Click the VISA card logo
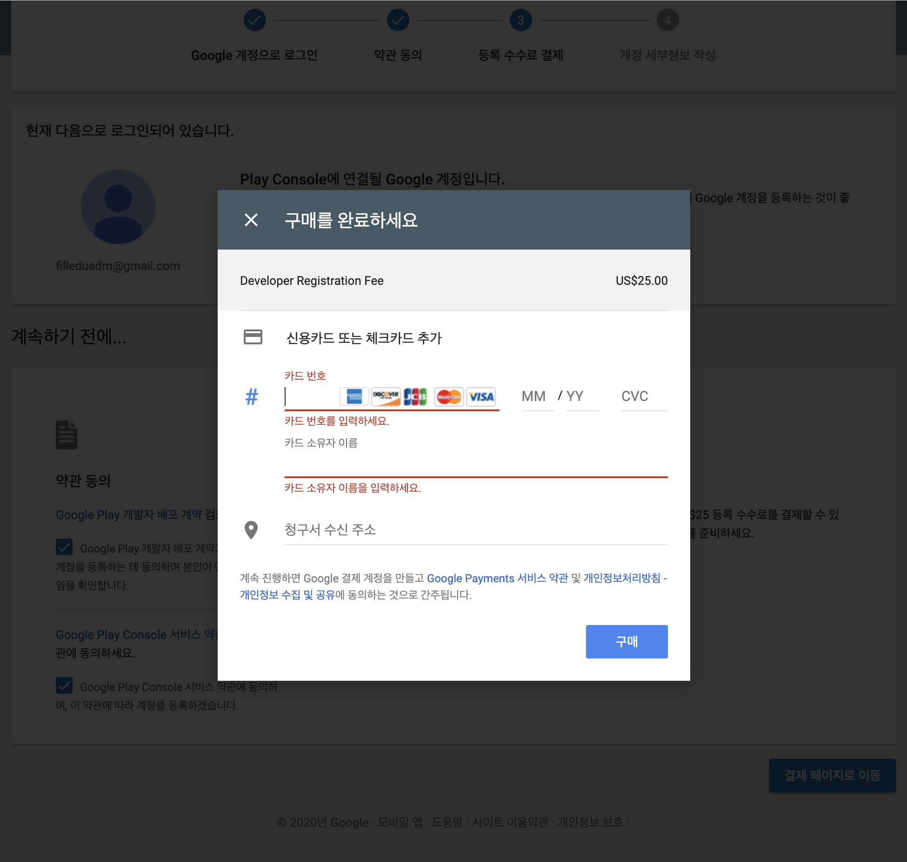The image size is (907, 862). (481, 396)
